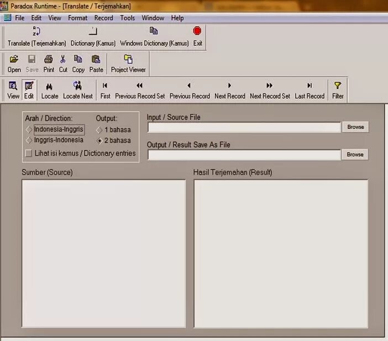
Task: Click the Input / Source File text field
Action: coord(244,127)
